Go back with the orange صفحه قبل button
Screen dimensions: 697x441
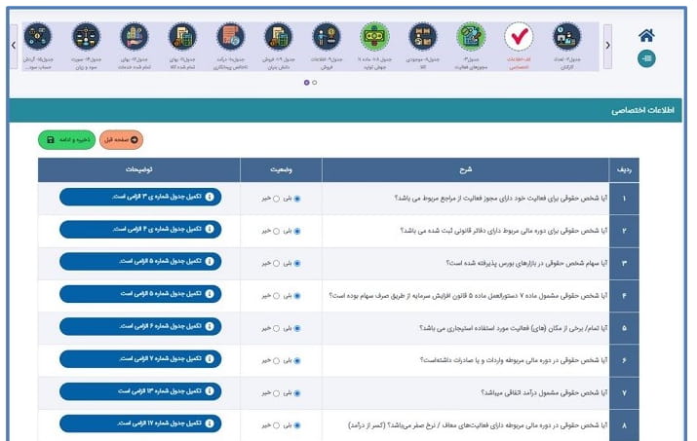point(121,140)
